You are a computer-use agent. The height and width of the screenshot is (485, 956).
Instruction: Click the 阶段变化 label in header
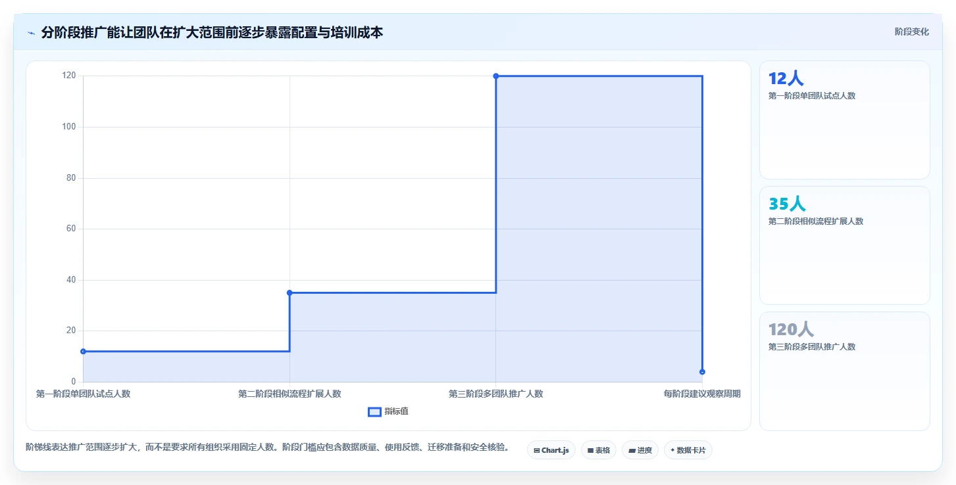911,32
